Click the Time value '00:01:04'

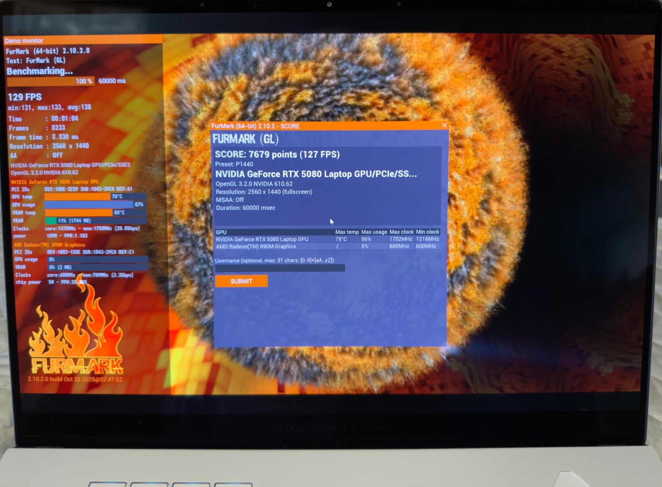coord(65,119)
